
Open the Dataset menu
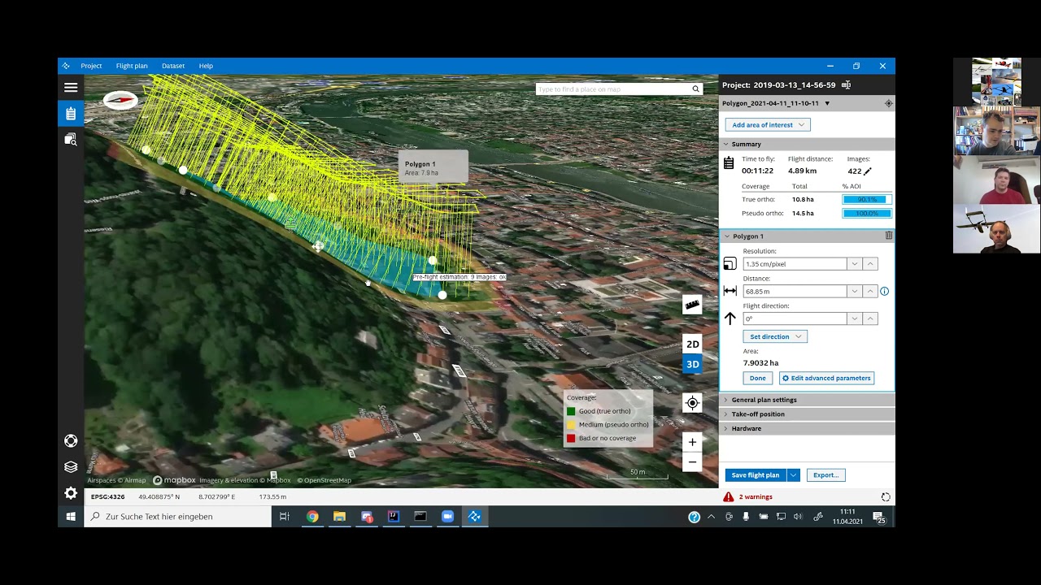pos(173,66)
